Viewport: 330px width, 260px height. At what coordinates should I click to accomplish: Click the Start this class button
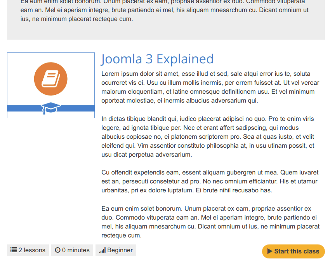[294, 251]
